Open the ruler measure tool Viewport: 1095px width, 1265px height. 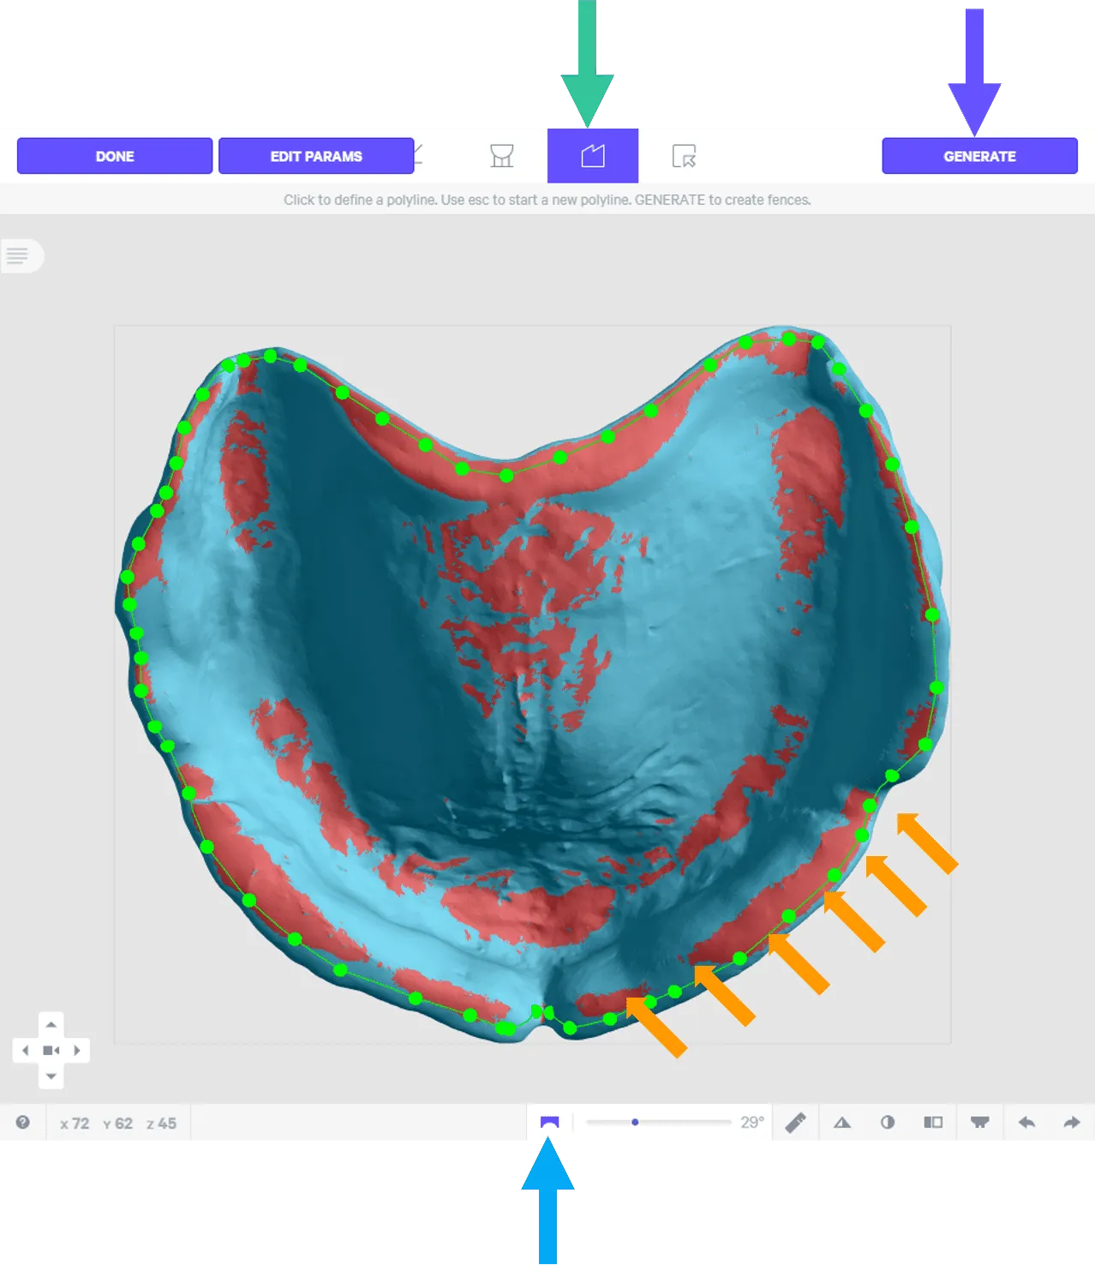(x=796, y=1122)
